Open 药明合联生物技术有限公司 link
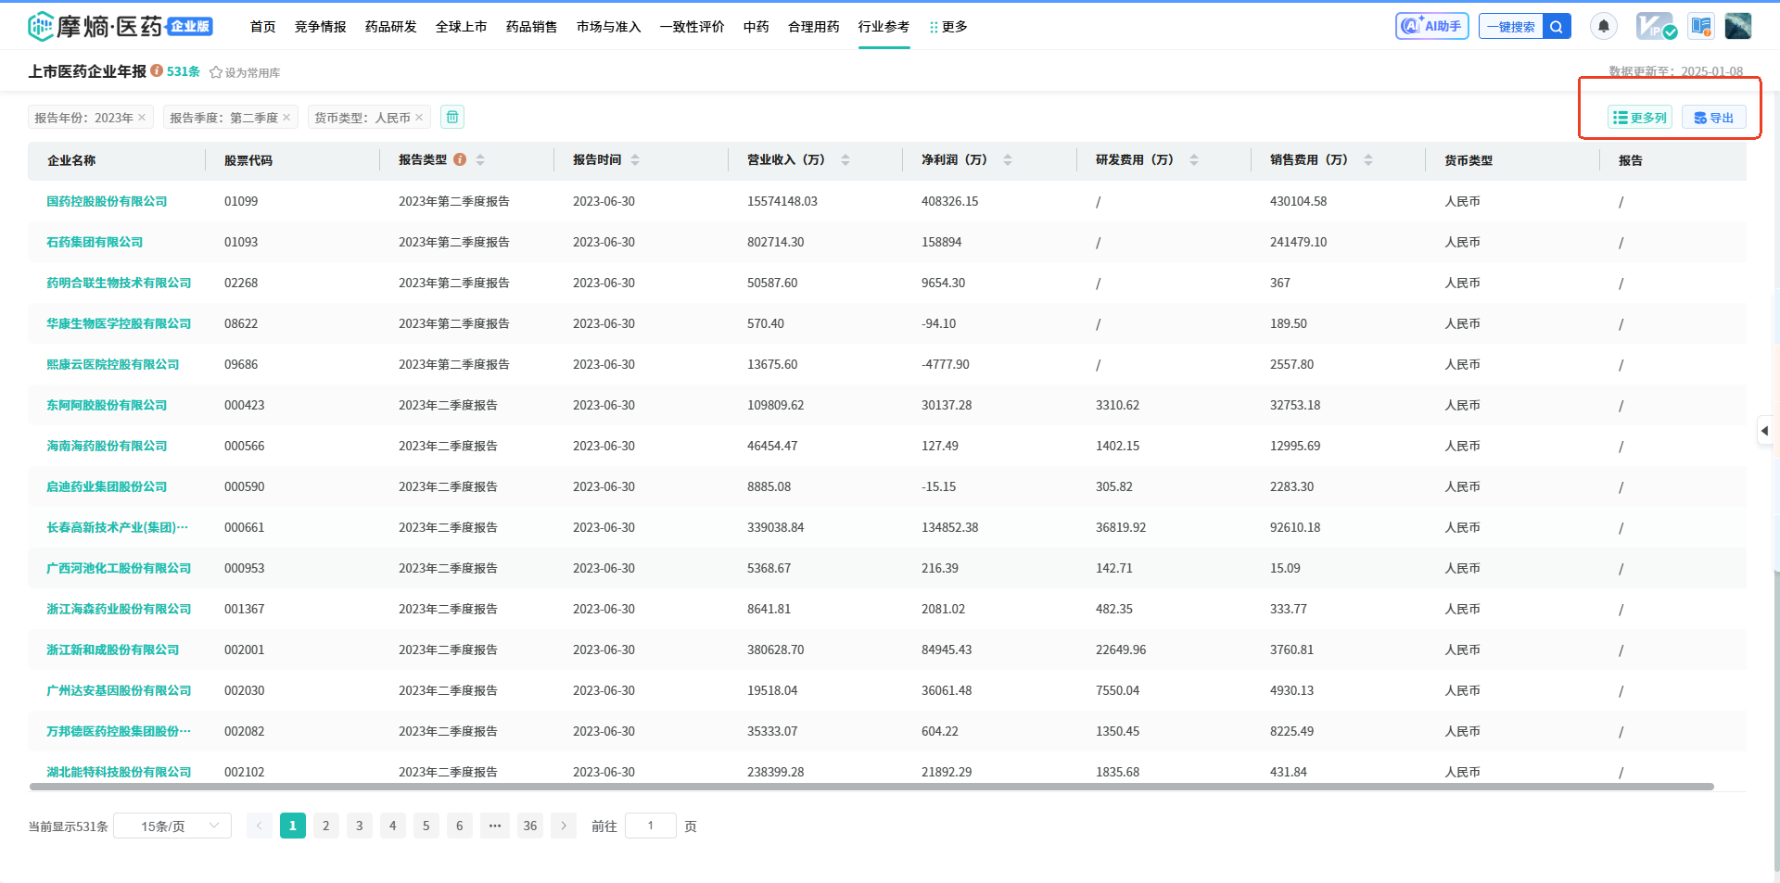Image resolution: width=1780 pixels, height=883 pixels. [119, 283]
